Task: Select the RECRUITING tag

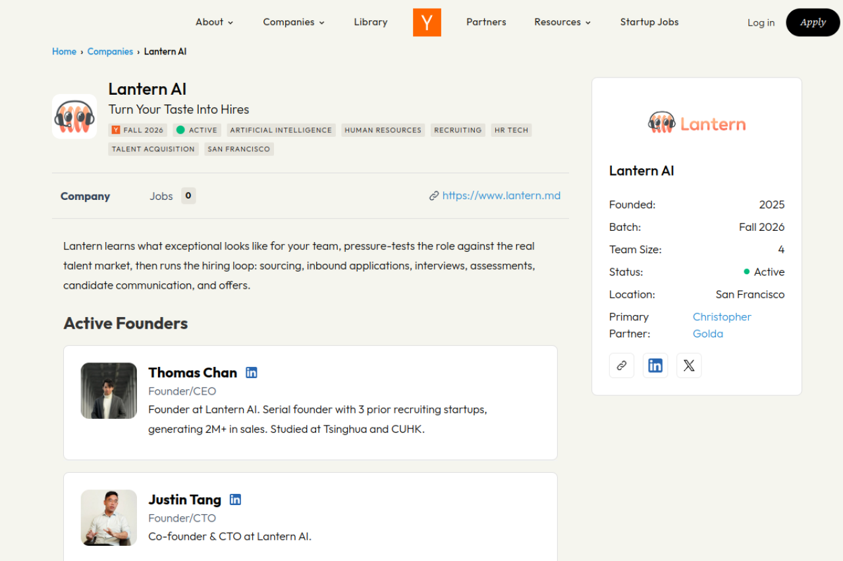Action: click(x=458, y=130)
